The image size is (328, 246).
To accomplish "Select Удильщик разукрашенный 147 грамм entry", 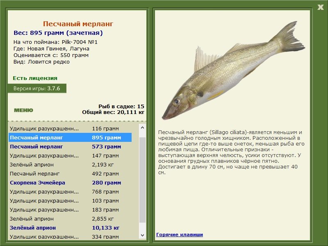I will [x=70, y=156].
